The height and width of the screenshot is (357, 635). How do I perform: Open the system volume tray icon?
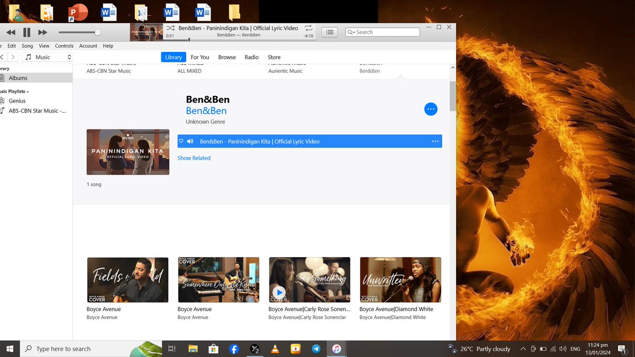[x=563, y=349]
